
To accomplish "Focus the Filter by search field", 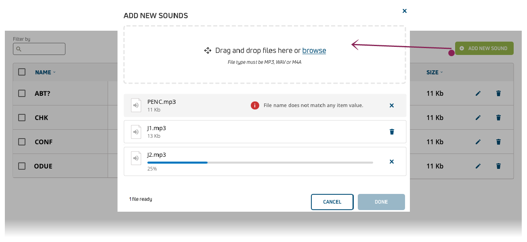I will click(x=39, y=49).
